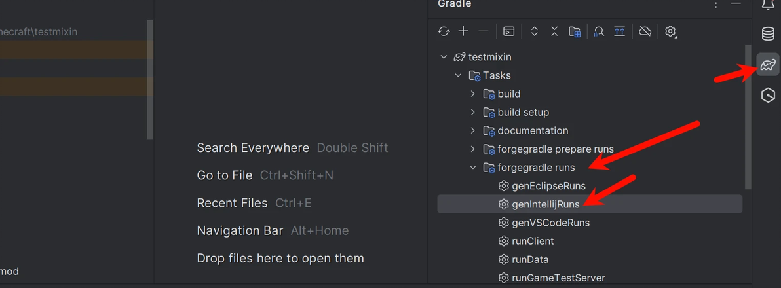Screen dimensions: 781x288
Task: Open the Execute Gradle Task icon
Action: [508, 31]
